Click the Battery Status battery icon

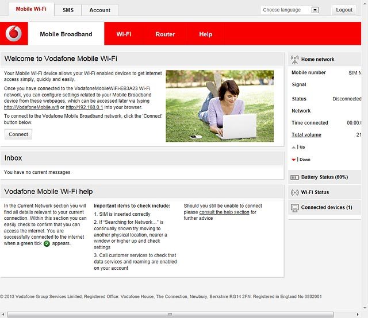pos(294,177)
